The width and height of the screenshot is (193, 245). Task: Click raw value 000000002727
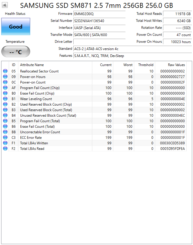pyautogui.click(x=173, y=77)
